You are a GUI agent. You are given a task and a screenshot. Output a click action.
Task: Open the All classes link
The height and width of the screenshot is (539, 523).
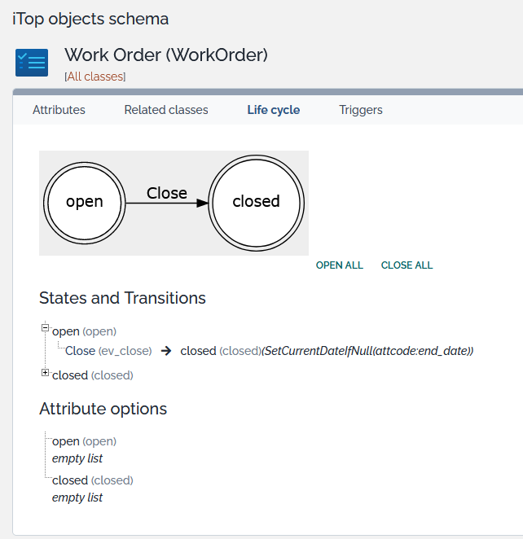tap(94, 77)
